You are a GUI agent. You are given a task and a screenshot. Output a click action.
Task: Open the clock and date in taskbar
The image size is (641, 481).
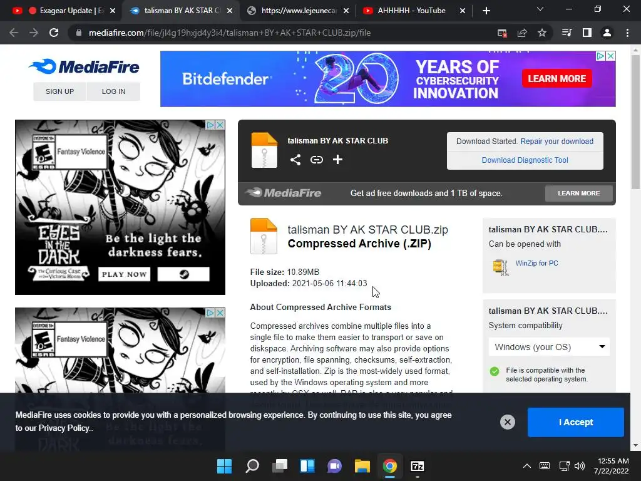[611, 466]
